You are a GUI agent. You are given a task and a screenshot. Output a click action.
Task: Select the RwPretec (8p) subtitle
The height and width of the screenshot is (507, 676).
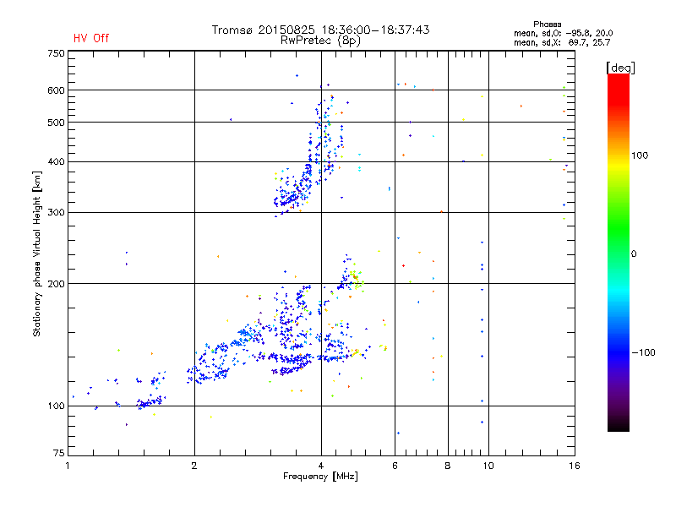320,40
